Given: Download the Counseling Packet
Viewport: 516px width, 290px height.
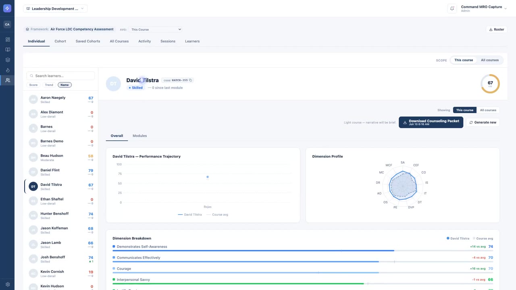Looking at the screenshot, I should 431,122.
